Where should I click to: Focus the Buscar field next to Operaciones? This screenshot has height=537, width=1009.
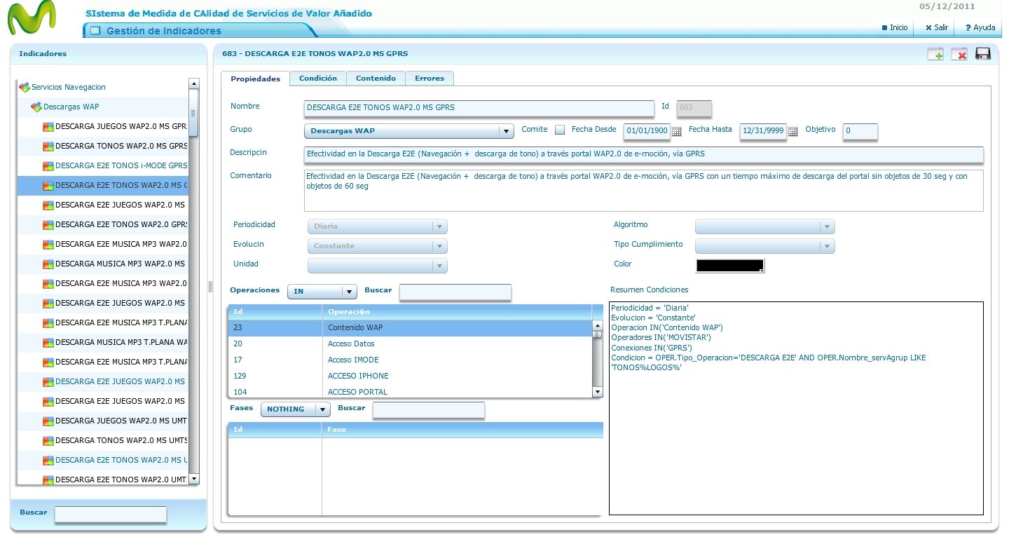coord(455,292)
